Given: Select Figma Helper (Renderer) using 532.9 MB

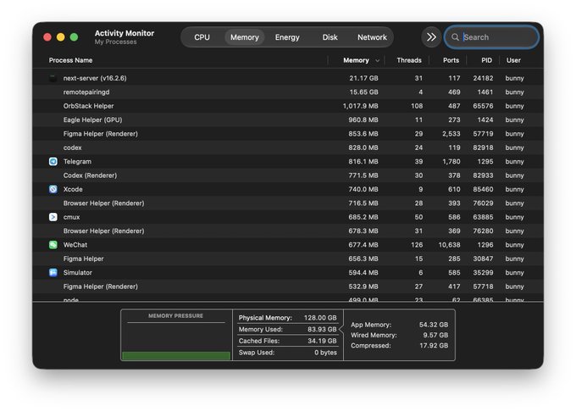Looking at the screenshot, I should [x=288, y=287].
